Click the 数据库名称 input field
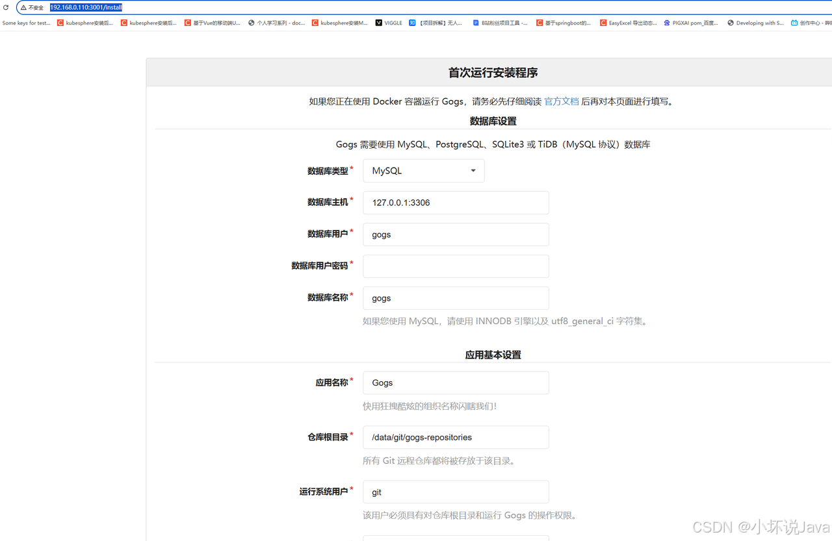 [x=456, y=298]
